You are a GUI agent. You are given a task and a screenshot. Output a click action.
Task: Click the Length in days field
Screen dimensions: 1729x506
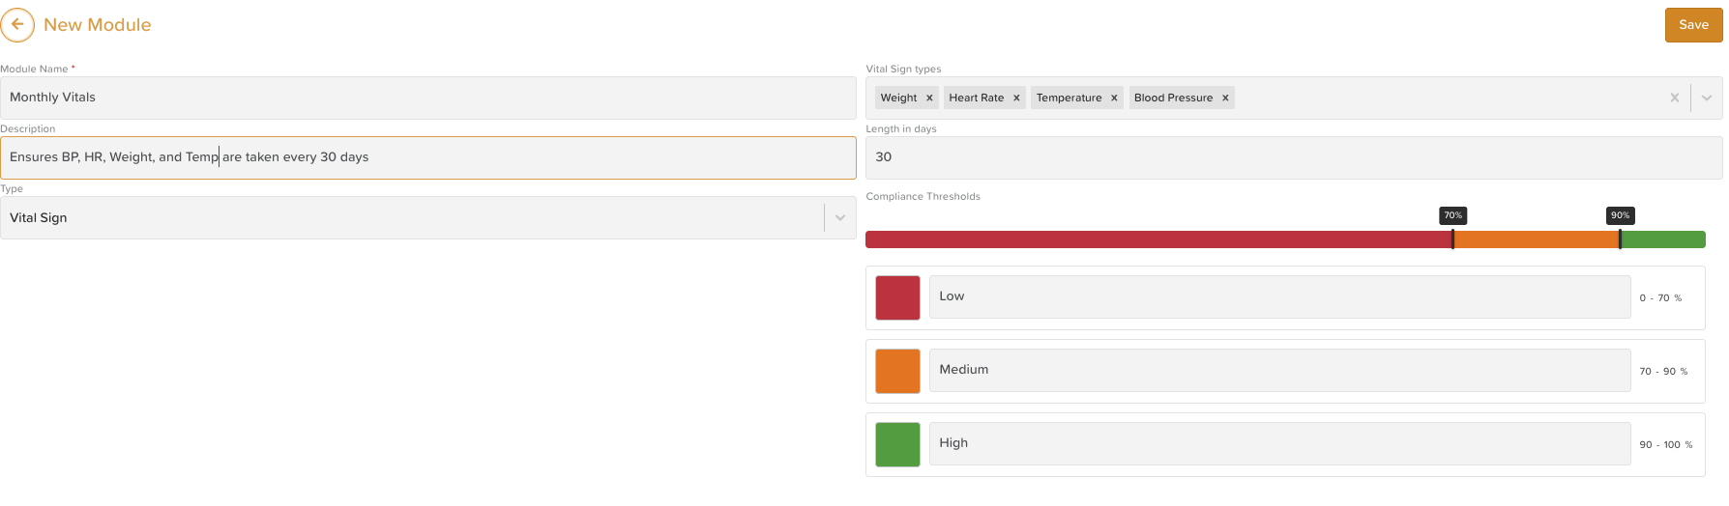(x=1293, y=157)
